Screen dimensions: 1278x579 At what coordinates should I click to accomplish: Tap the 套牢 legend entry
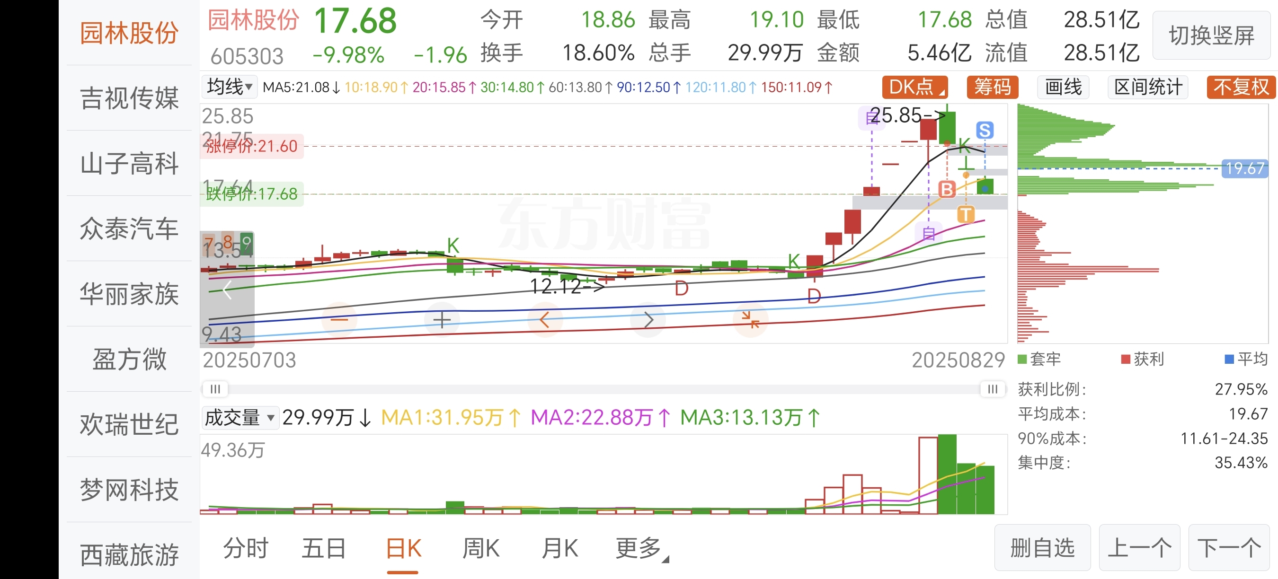(1039, 359)
